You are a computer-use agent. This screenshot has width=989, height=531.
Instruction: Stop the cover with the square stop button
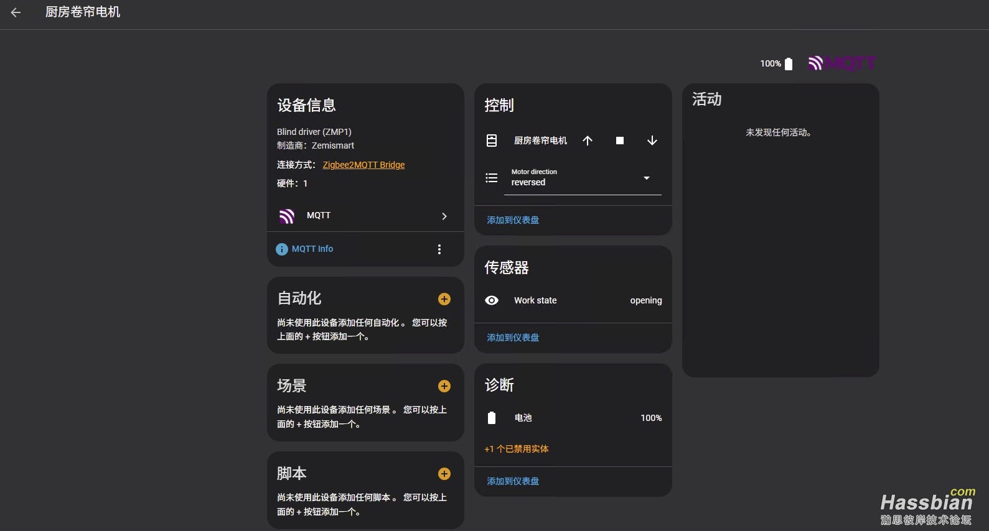tap(620, 141)
